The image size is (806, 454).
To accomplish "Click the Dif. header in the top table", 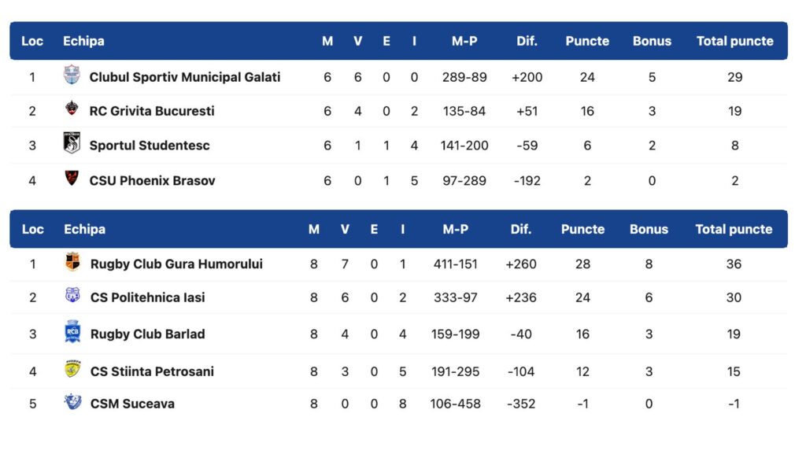I will pyautogui.click(x=527, y=41).
